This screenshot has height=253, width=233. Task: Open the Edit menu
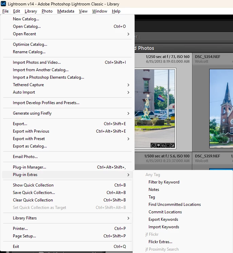coord(17,11)
